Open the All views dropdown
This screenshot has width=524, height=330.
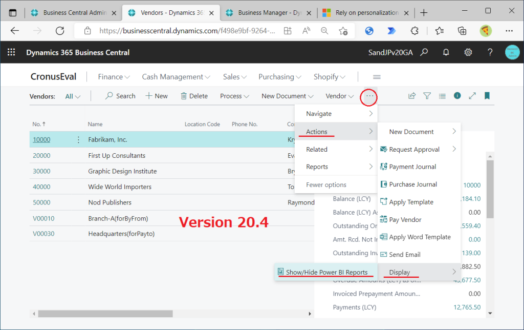tap(73, 96)
